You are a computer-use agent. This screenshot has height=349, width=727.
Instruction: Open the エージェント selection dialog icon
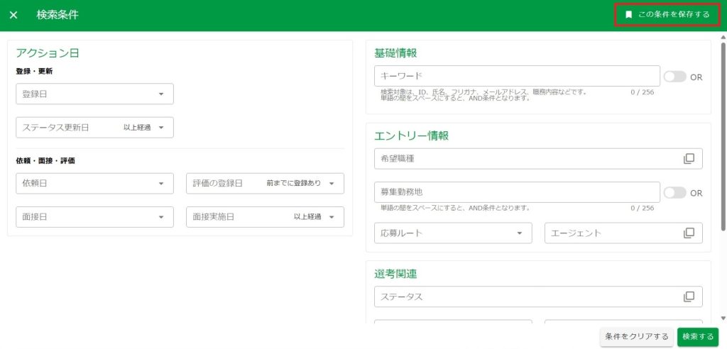(x=688, y=233)
